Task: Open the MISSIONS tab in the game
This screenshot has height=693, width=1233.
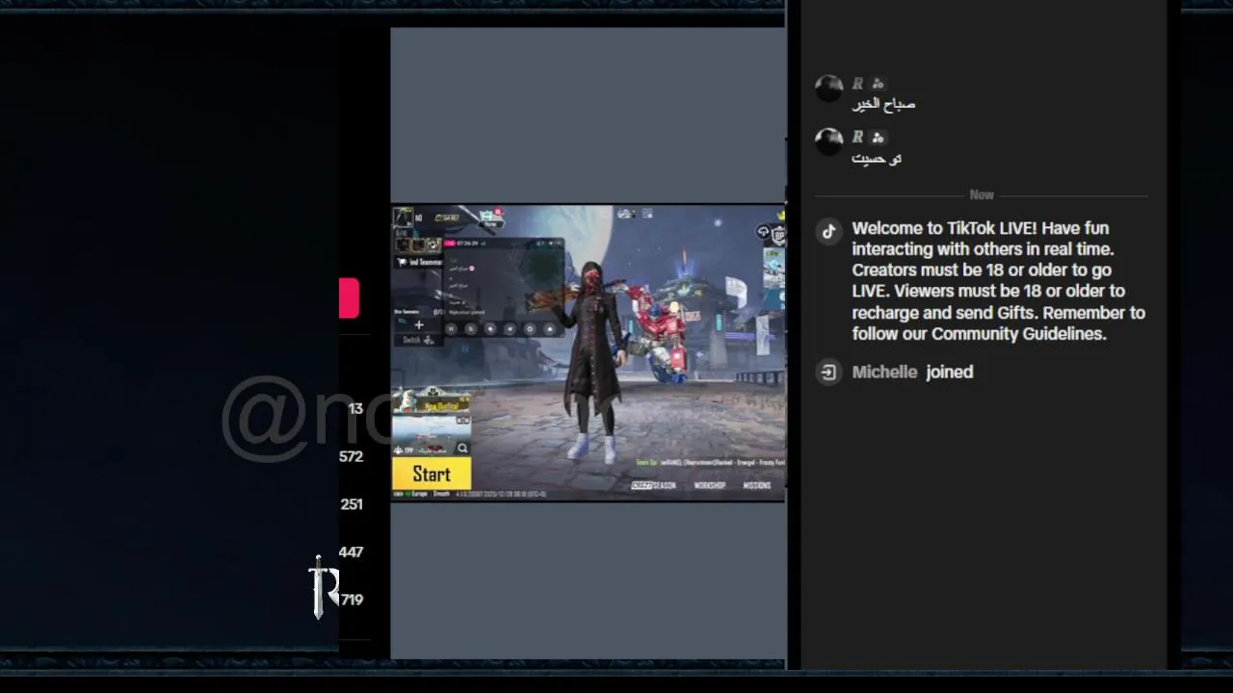Action: (x=756, y=485)
